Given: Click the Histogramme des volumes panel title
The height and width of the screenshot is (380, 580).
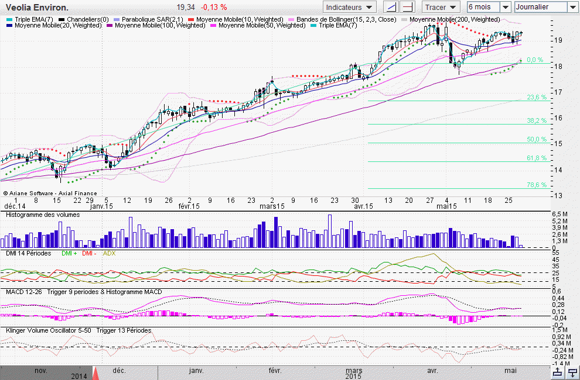Looking at the screenshot, I should point(43,215).
